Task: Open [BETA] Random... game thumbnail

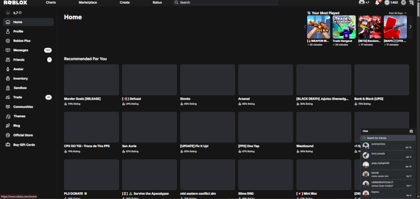Action: [x=370, y=27]
